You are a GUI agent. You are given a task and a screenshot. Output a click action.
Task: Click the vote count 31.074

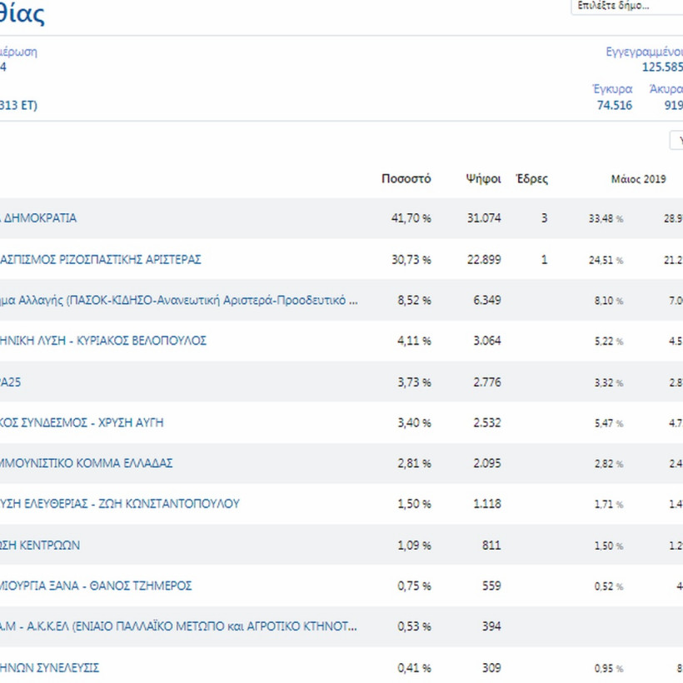pyautogui.click(x=484, y=217)
